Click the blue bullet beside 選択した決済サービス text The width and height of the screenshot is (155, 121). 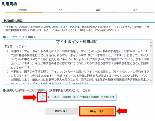[x=4, y=90]
